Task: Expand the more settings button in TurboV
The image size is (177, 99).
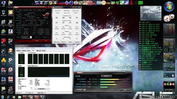Action: (80, 90)
